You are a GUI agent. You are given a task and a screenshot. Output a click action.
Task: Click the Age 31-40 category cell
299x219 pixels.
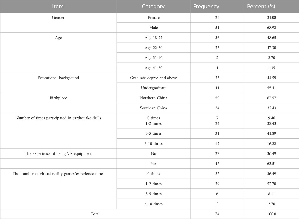click(x=153, y=58)
